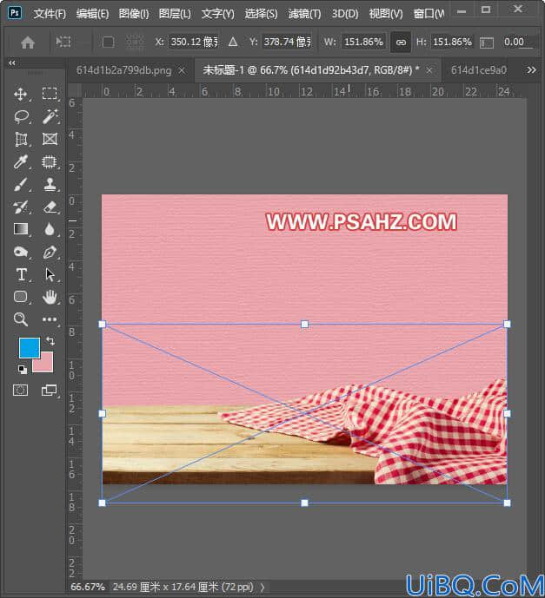Select the Frame tool
This screenshot has width=545, height=598.
(x=50, y=139)
